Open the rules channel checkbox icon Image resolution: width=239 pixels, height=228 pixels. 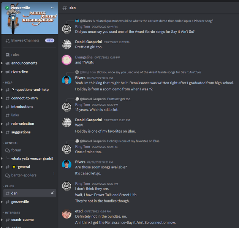coord(8,55)
